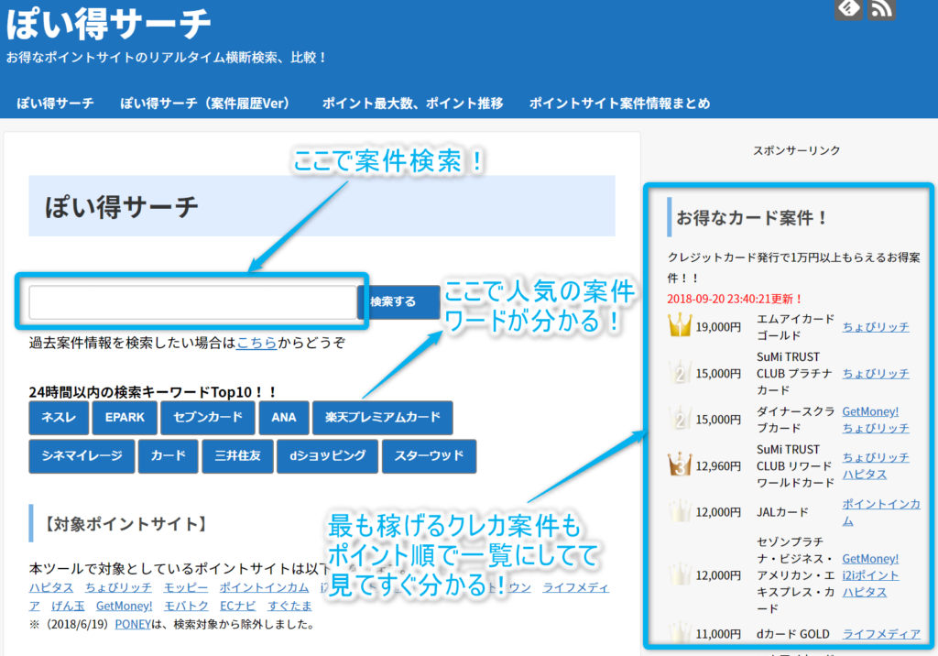
Task: Click the Feedly follow icon in header
Action: coord(848,8)
